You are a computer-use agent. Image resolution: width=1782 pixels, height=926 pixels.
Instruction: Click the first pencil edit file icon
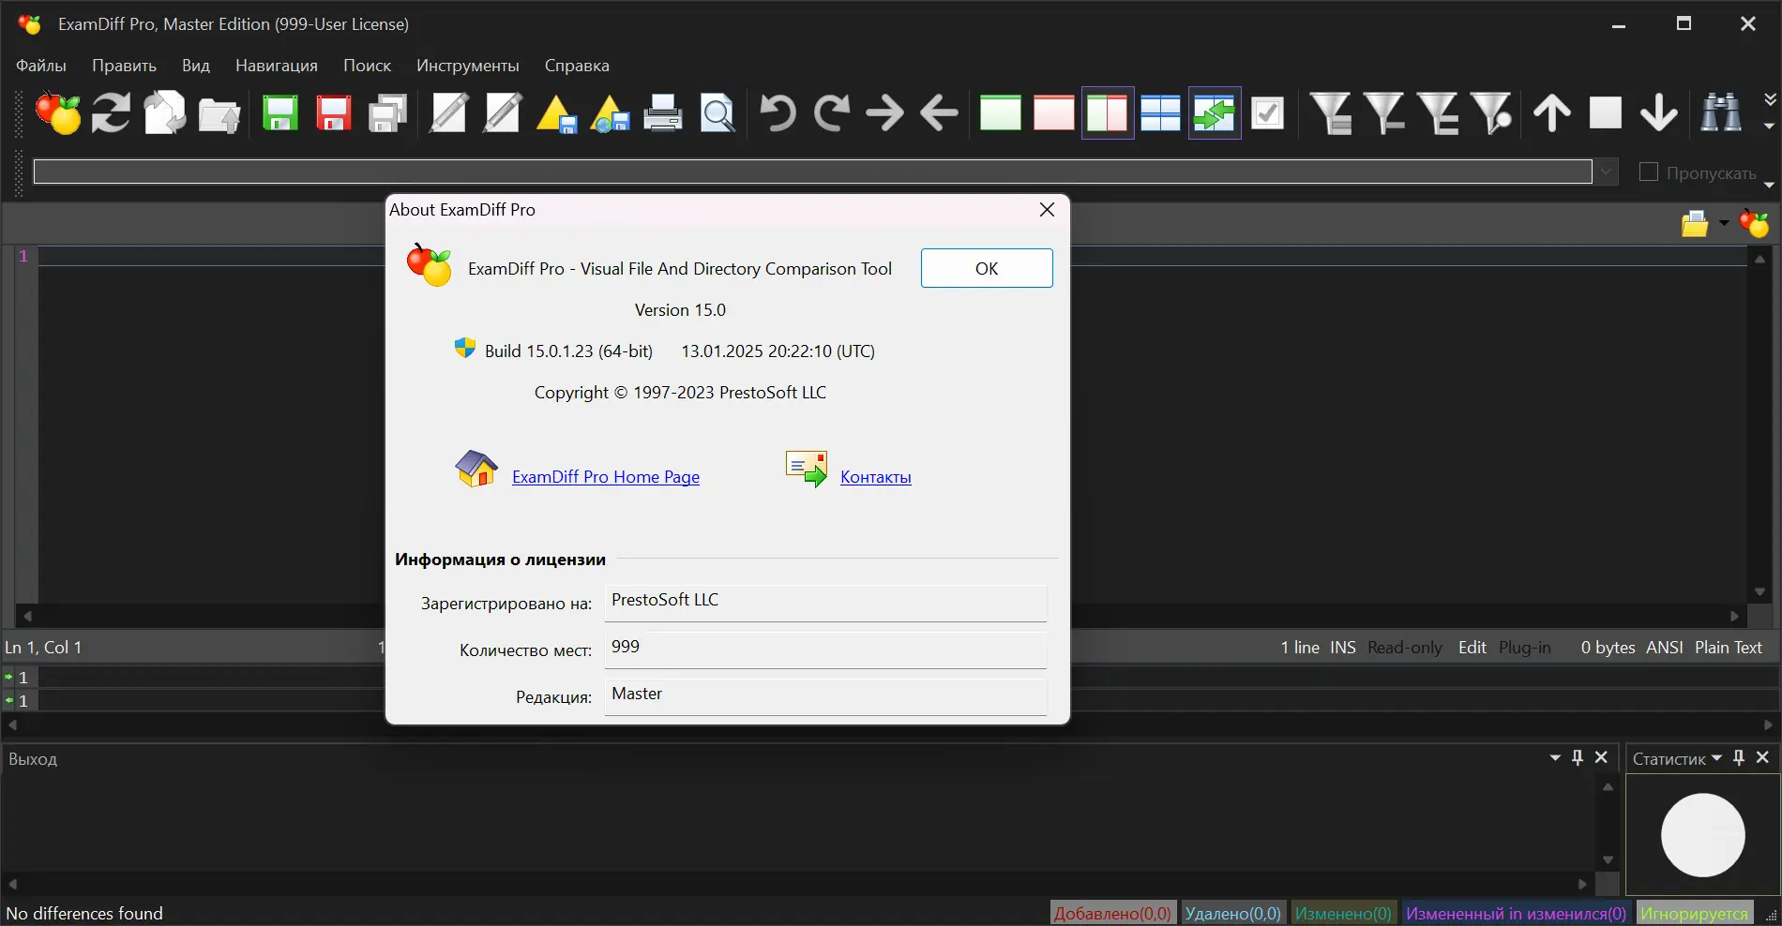click(448, 113)
